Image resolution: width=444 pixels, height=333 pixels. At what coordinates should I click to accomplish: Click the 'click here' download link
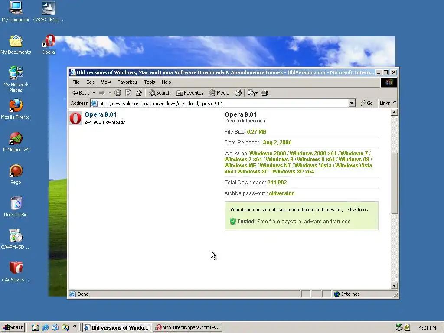358,209
